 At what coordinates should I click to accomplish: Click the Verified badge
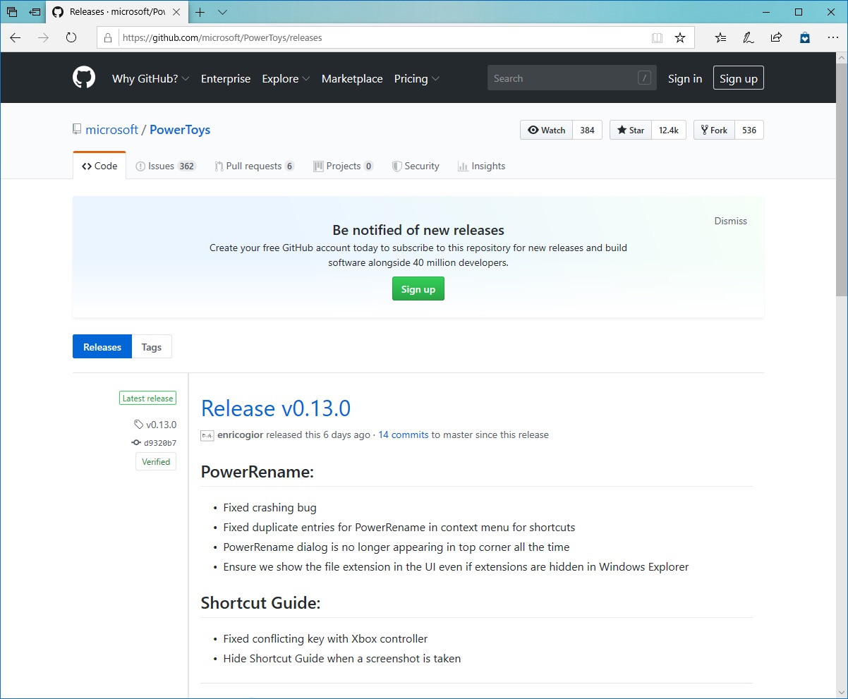tap(156, 462)
